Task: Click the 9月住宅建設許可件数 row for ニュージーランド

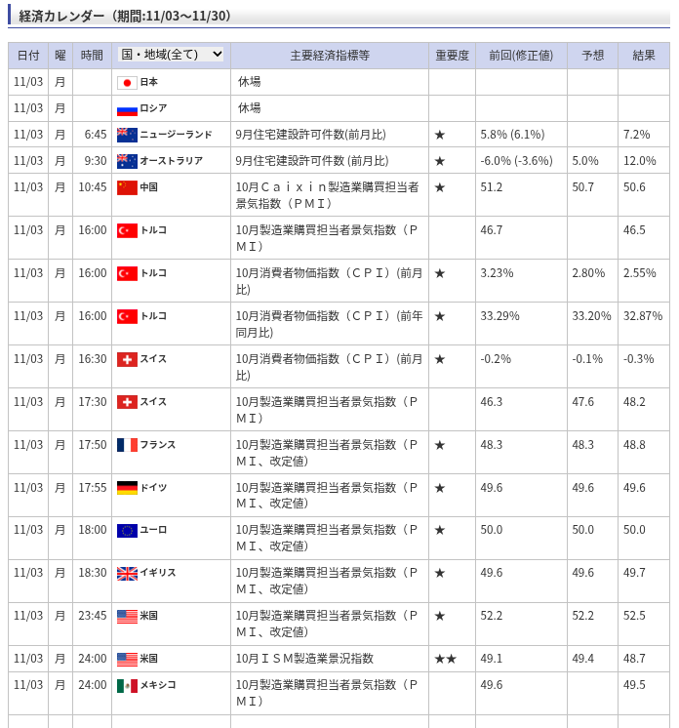Action: (310, 135)
